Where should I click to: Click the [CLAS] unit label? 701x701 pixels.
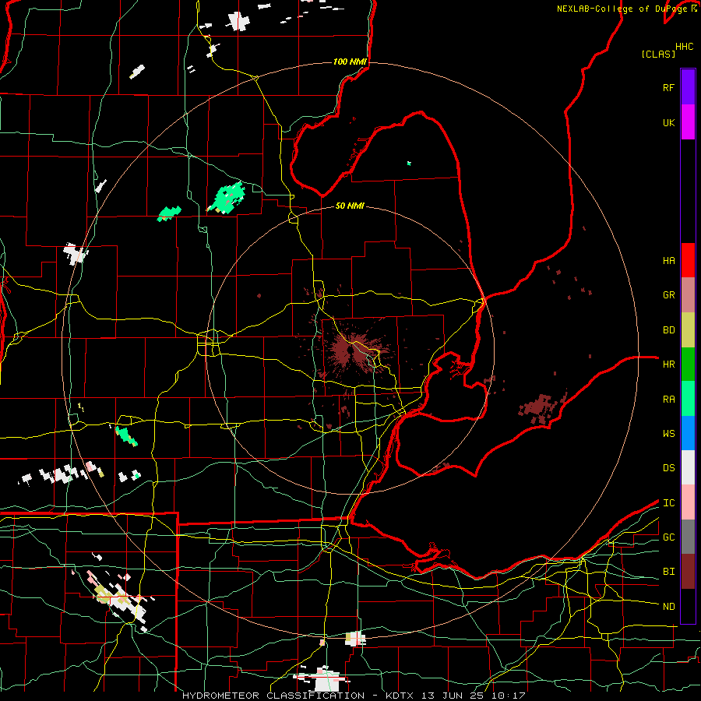[658, 54]
